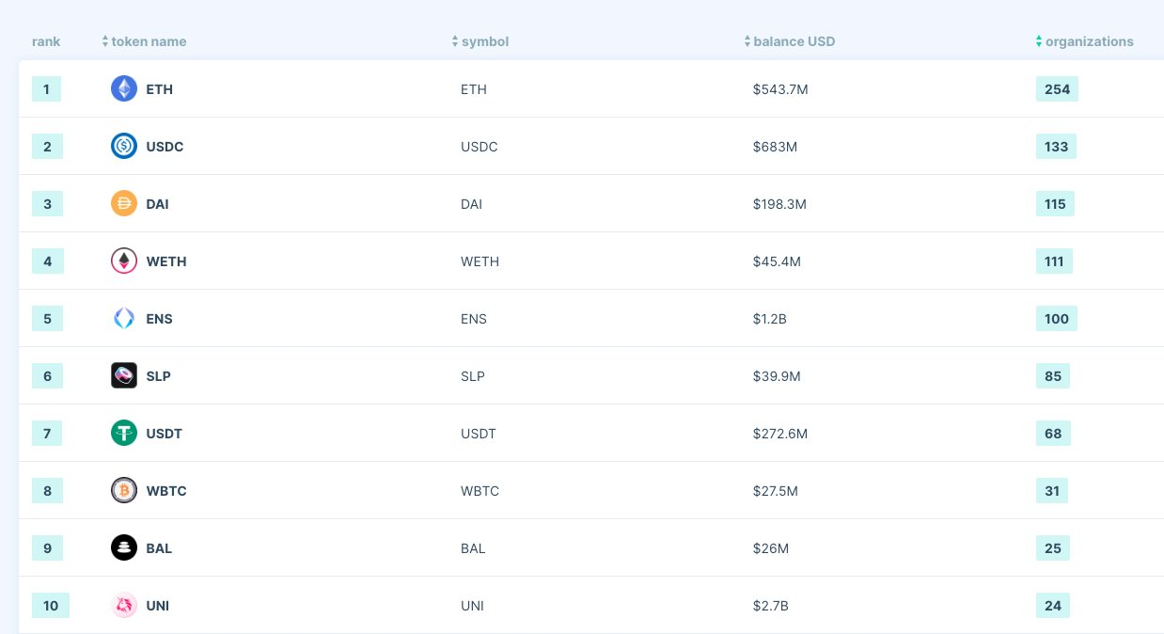Click the WBTC bitcoin icon
1164x634 pixels.
coord(124,491)
